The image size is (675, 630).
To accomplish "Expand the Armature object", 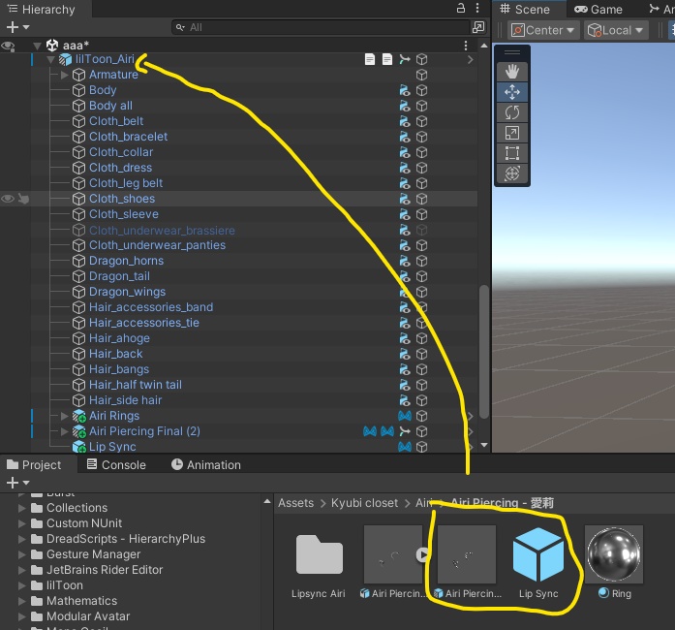I will point(65,75).
